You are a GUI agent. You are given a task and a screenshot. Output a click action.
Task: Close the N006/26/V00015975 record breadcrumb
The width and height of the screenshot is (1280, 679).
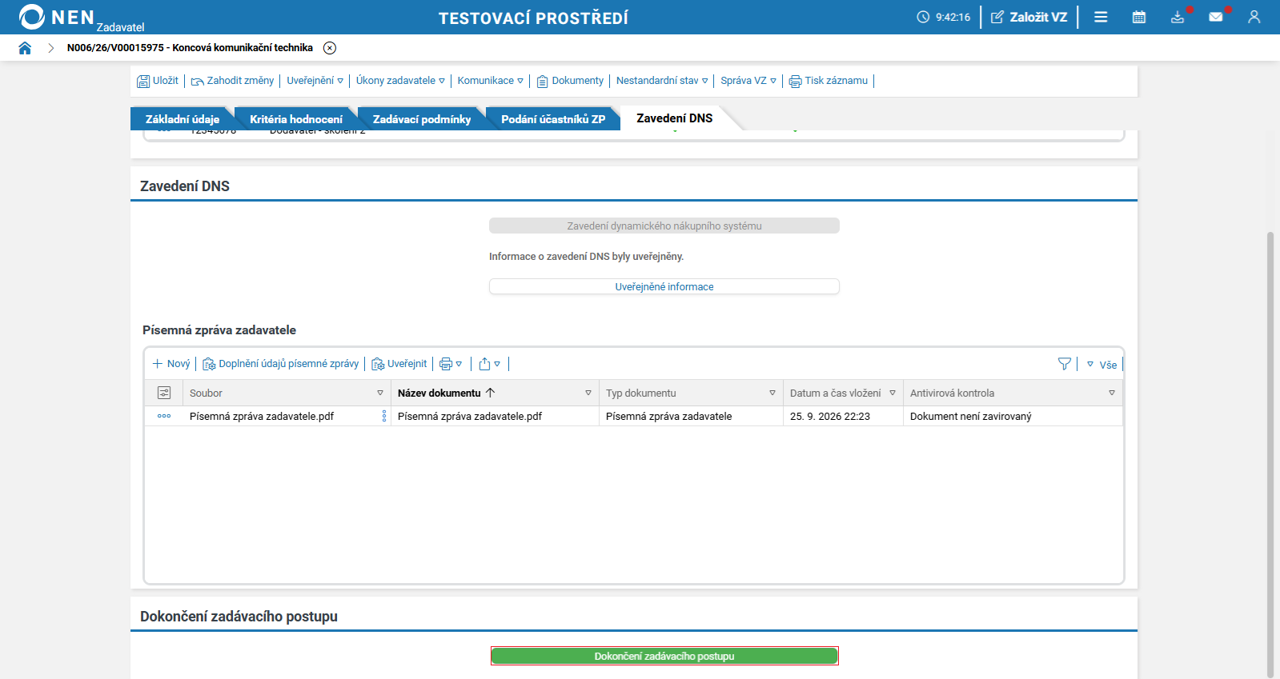tap(330, 48)
